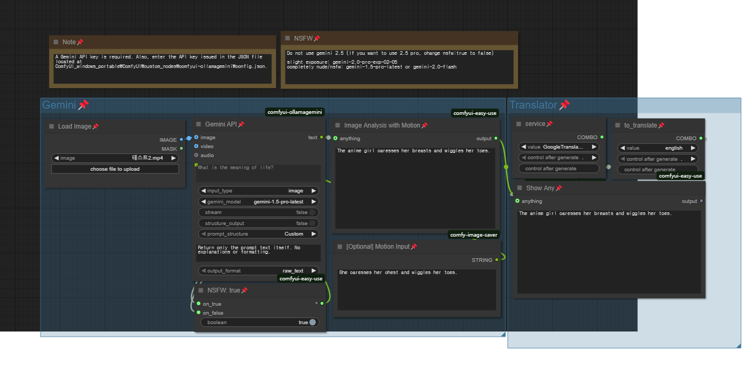Click the pin icon on Show Any node
750x390 pixels.
(x=559, y=188)
